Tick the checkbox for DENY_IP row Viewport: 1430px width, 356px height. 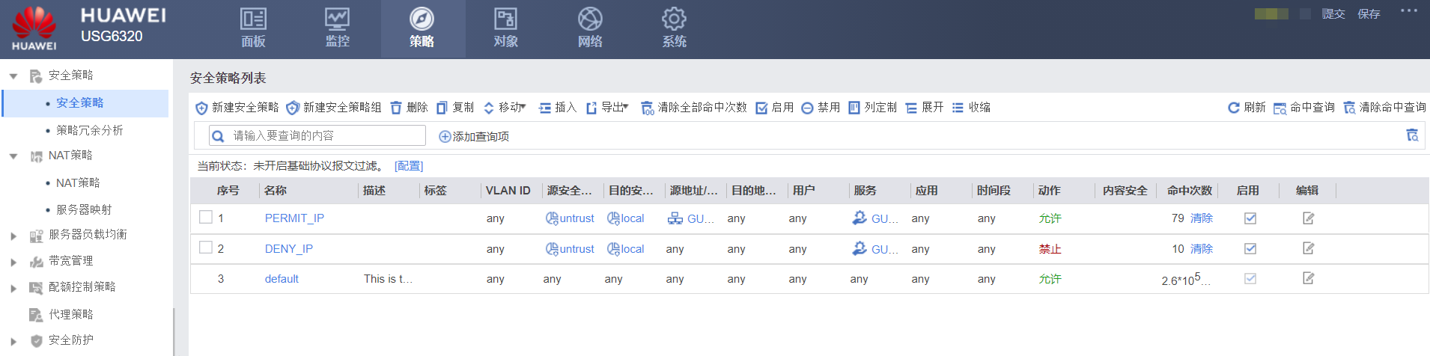(x=206, y=248)
